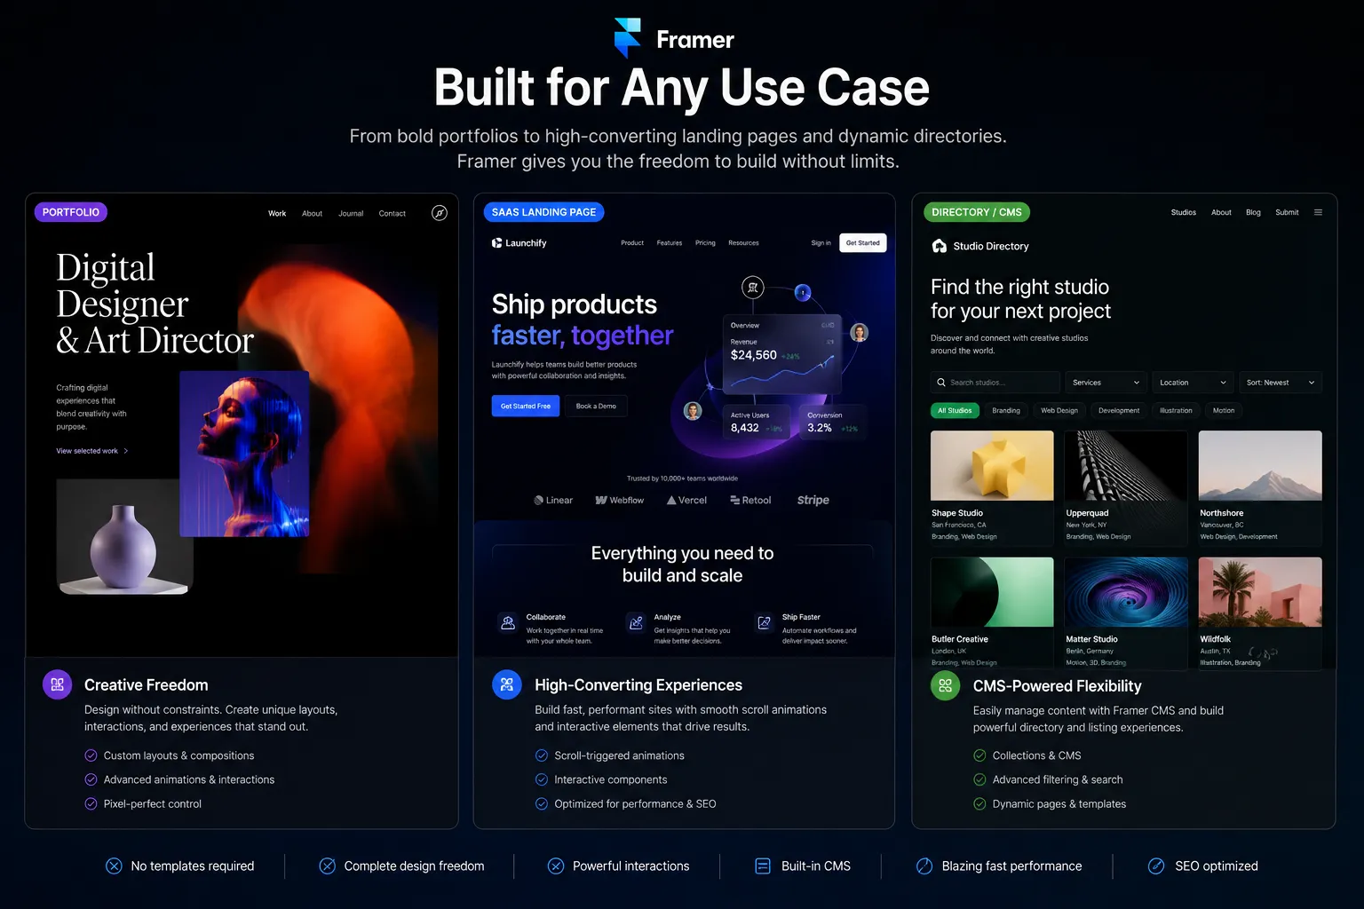The image size is (1364, 909).
Task: Click the purple Creative Freedom icon
Action: pos(58,684)
